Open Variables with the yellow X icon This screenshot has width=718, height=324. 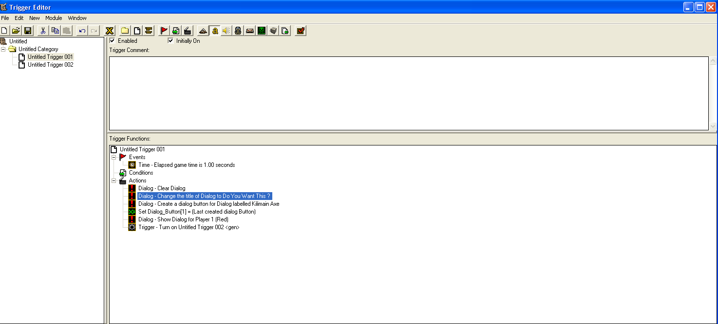point(110,31)
